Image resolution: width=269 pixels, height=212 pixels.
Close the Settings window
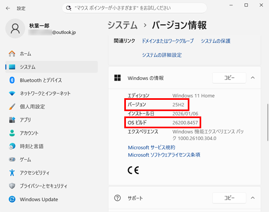pyautogui.click(x=261, y=5)
